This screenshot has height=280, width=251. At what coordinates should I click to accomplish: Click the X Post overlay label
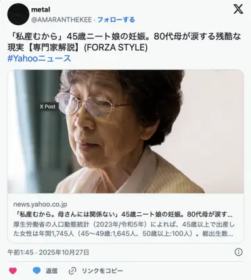[48, 107]
